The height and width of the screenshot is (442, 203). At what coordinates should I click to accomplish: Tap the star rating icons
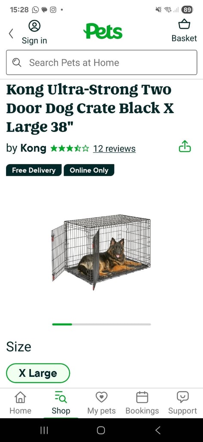70,148
